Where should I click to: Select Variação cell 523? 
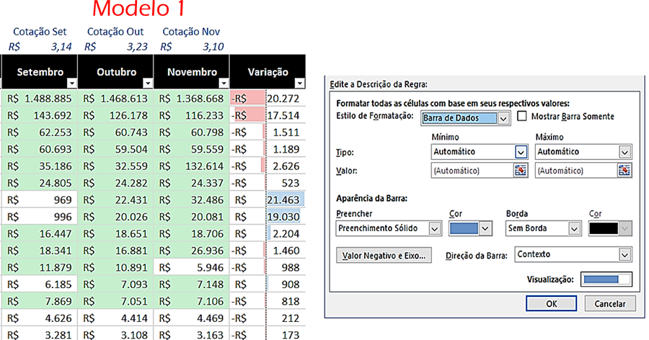point(268,183)
